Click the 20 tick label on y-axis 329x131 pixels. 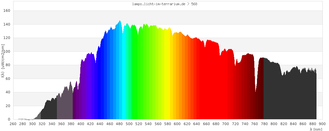(x=8, y=106)
